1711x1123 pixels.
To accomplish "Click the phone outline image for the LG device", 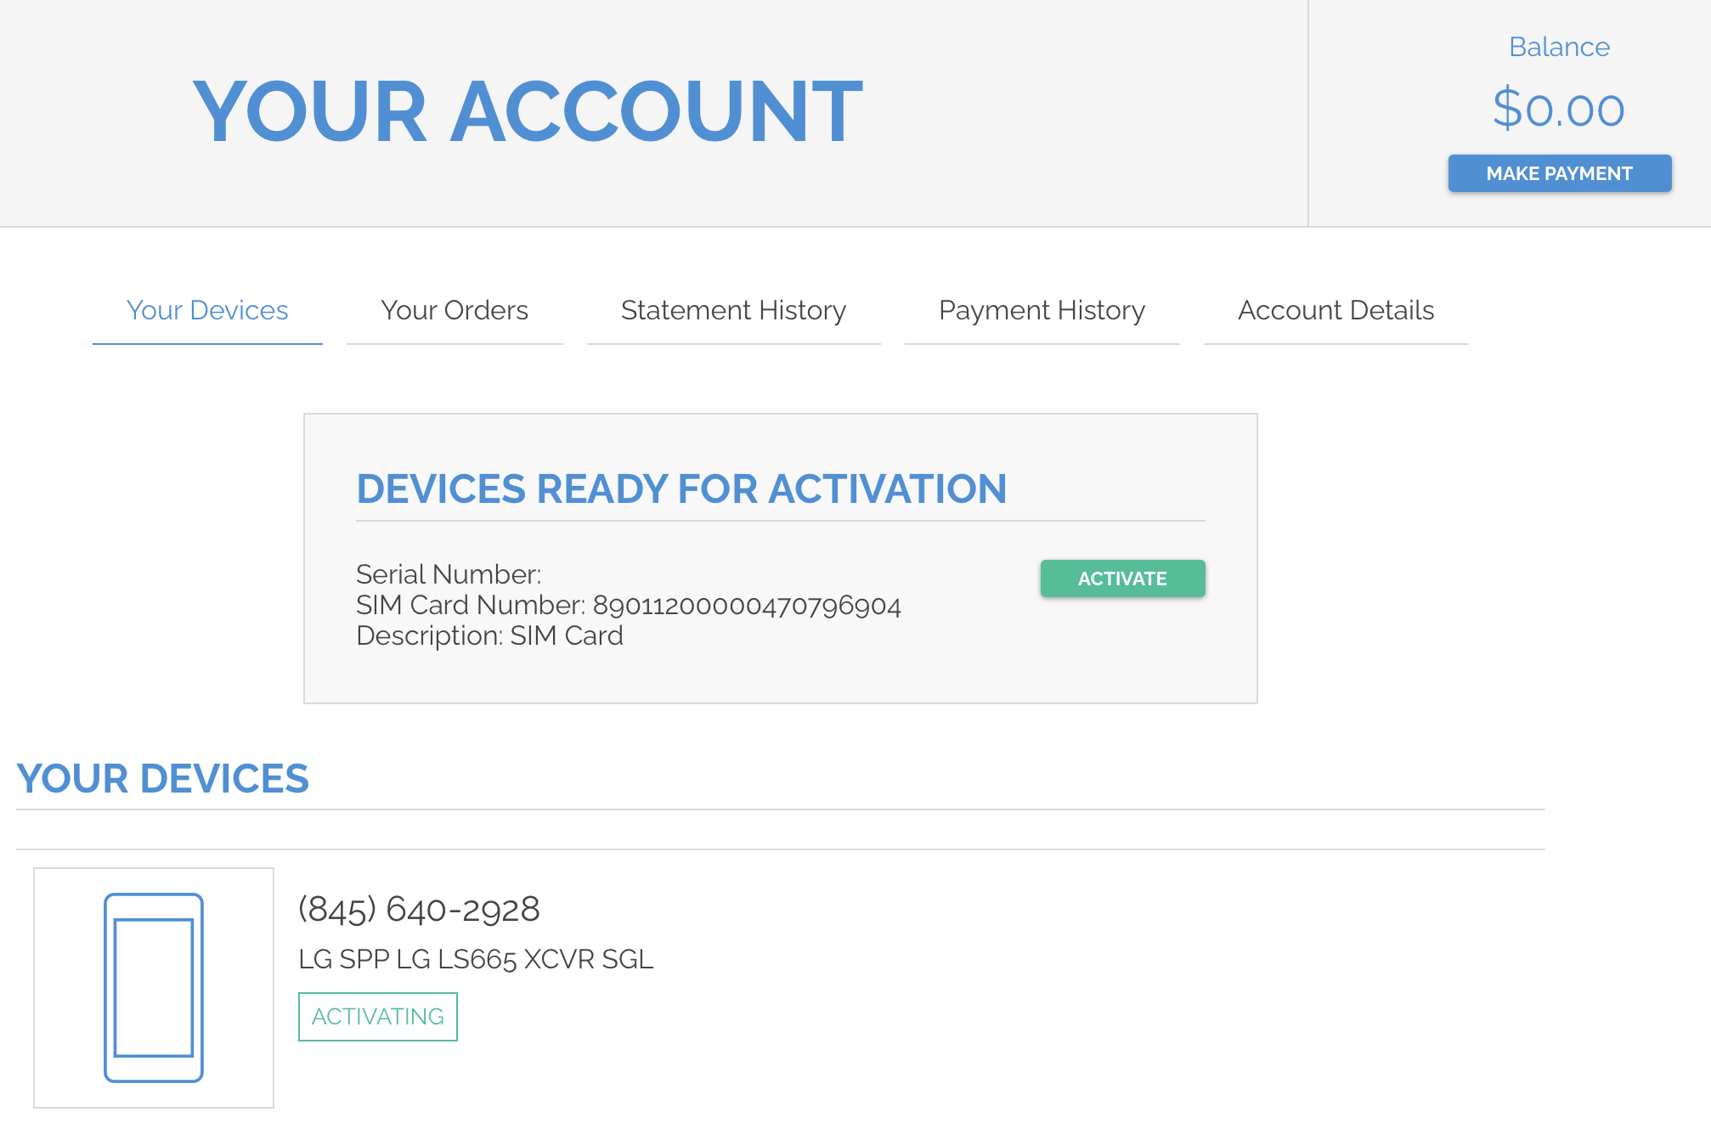I will tap(153, 985).
